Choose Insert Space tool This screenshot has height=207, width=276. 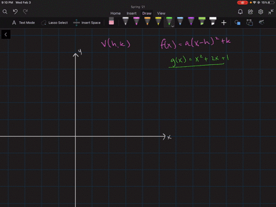pyautogui.click(x=87, y=22)
